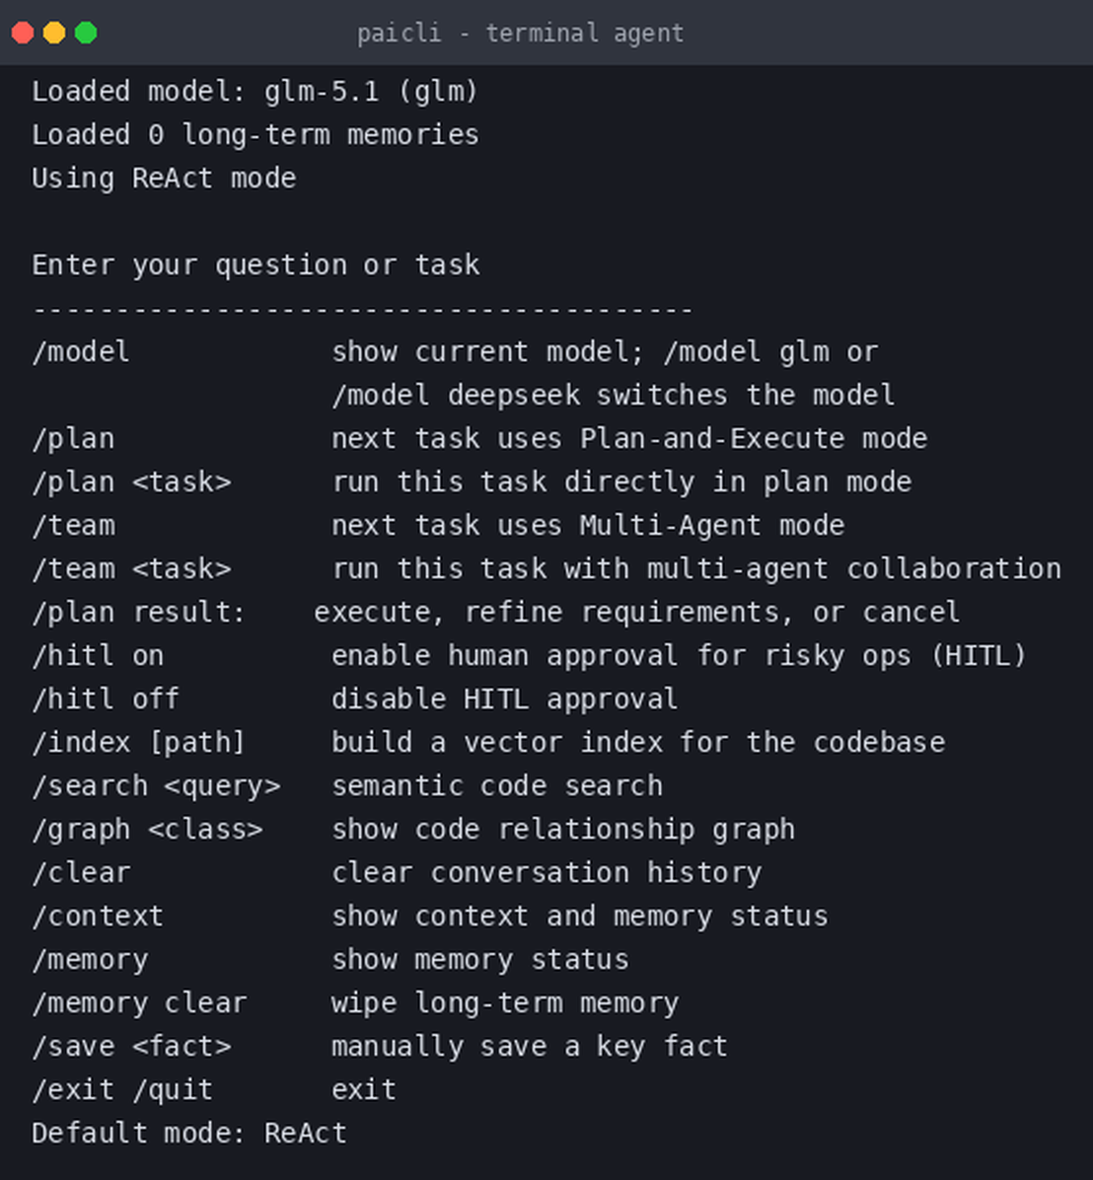Click the /exit /quit command
This screenshot has height=1180, width=1093.
(122, 1089)
